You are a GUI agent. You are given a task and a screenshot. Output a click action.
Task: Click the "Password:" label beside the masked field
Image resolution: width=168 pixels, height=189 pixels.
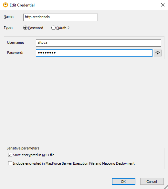[15, 53]
